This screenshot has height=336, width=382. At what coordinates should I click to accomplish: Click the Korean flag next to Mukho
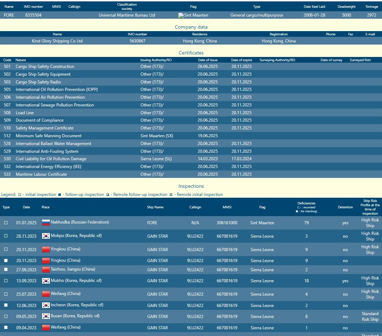[46, 281]
